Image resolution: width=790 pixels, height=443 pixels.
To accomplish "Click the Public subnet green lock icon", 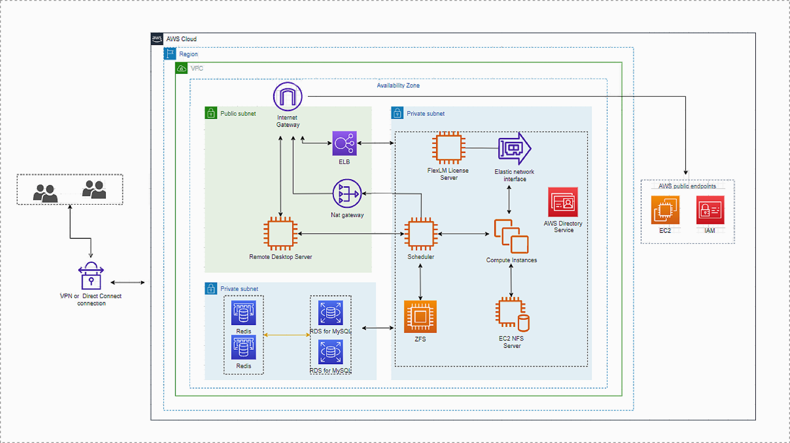I will pos(211,113).
